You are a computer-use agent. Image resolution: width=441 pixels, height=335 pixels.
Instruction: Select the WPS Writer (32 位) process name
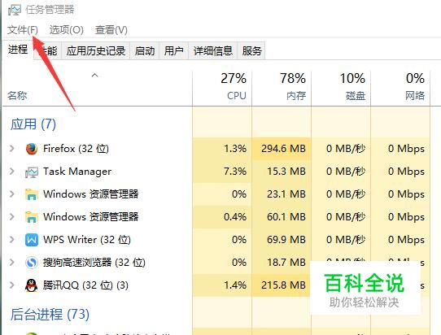pos(87,239)
